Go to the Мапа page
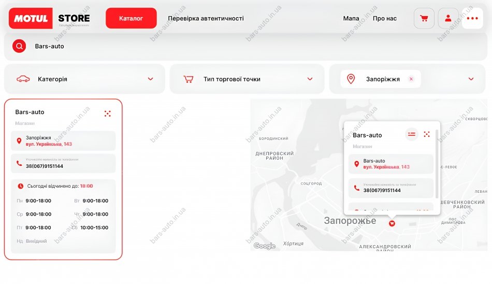 click(351, 18)
